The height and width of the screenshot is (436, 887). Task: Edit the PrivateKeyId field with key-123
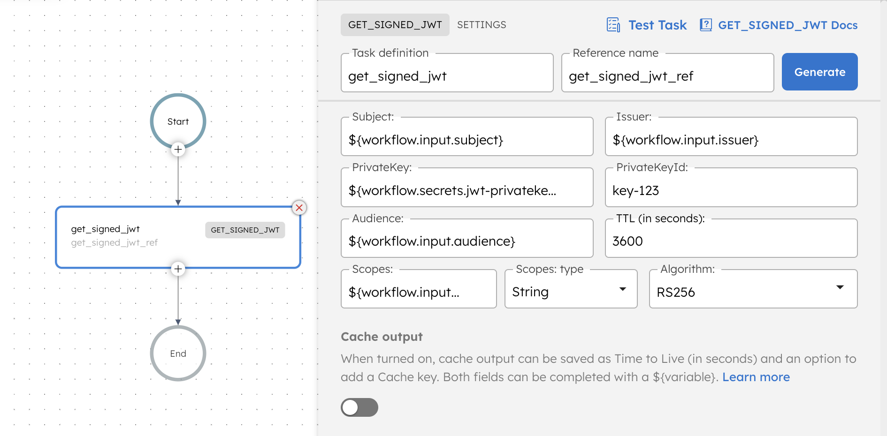click(x=731, y=187)
